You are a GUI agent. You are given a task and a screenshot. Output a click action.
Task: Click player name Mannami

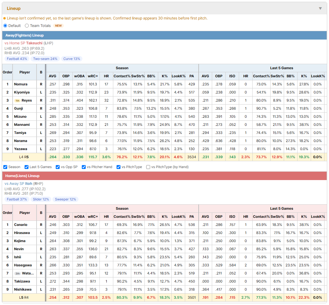pos(22,125)
